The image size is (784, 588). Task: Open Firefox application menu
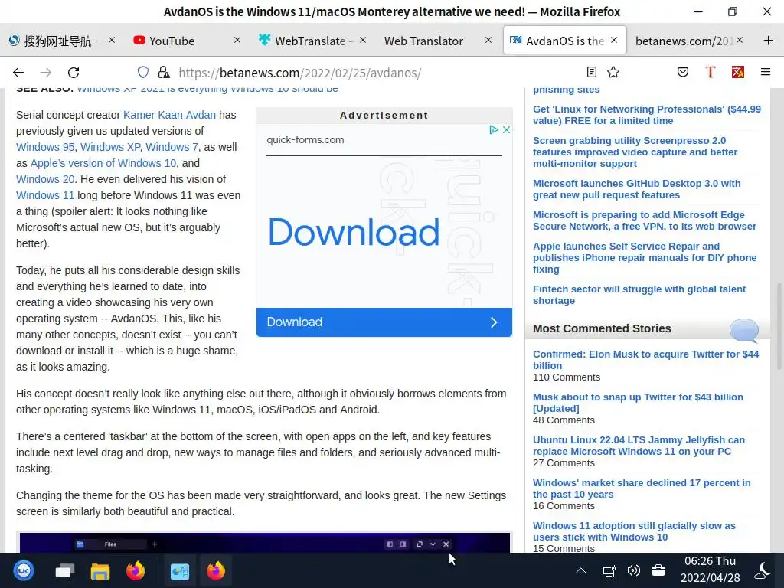pos(766,73)
